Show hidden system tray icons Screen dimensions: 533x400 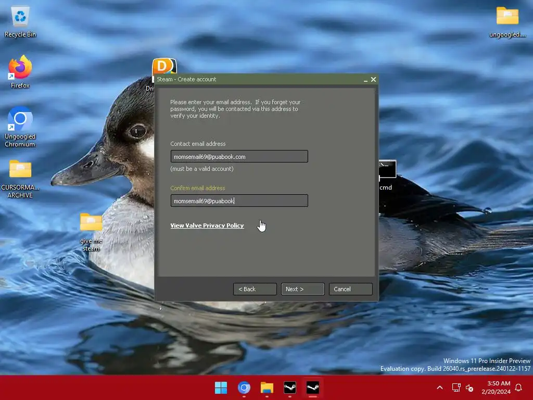pyautogui.click(x=439, y=387)
